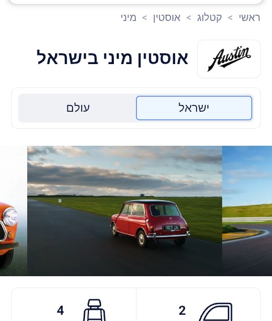Go to ראשי home breadcrumb
This screenshot has height=321, width=272.
249,18
